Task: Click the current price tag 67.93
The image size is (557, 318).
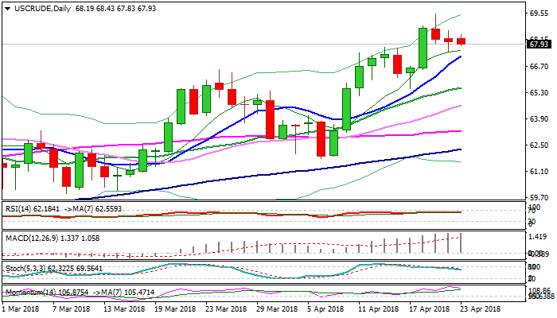Action: click(x=540, y=45)
